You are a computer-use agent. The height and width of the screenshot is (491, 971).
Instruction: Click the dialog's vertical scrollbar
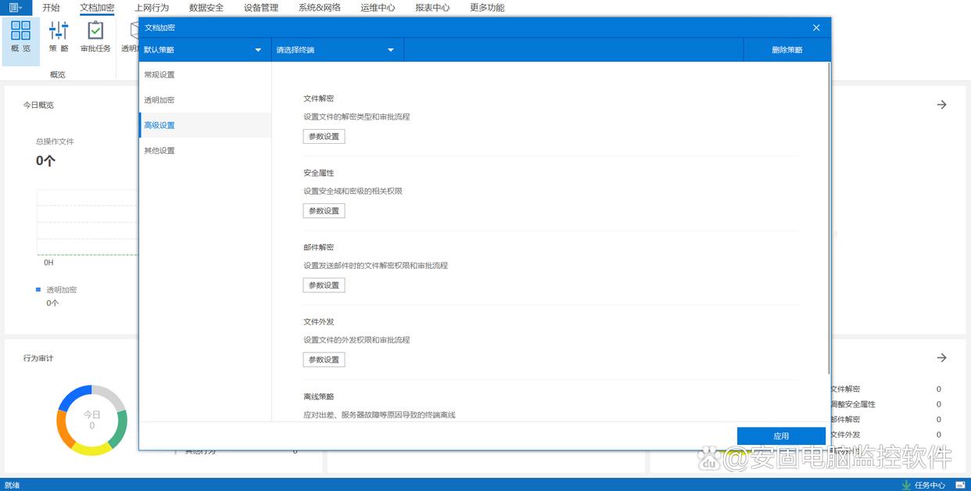click(x=828, y=219)
